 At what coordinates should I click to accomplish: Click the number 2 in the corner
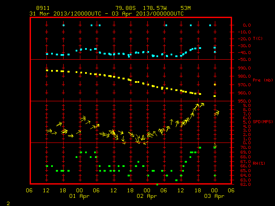[x=8, y=203]
